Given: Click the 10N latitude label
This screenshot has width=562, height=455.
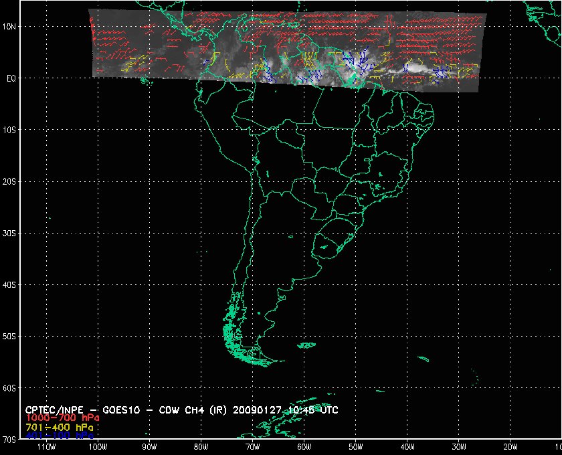Looking at the screenshot, I should coord(9,26).
